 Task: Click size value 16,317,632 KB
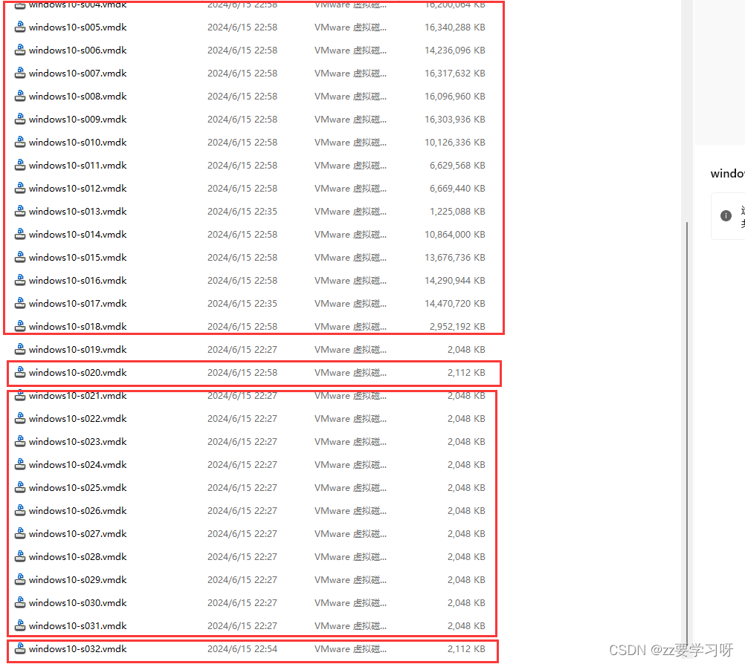coord(455,74)
